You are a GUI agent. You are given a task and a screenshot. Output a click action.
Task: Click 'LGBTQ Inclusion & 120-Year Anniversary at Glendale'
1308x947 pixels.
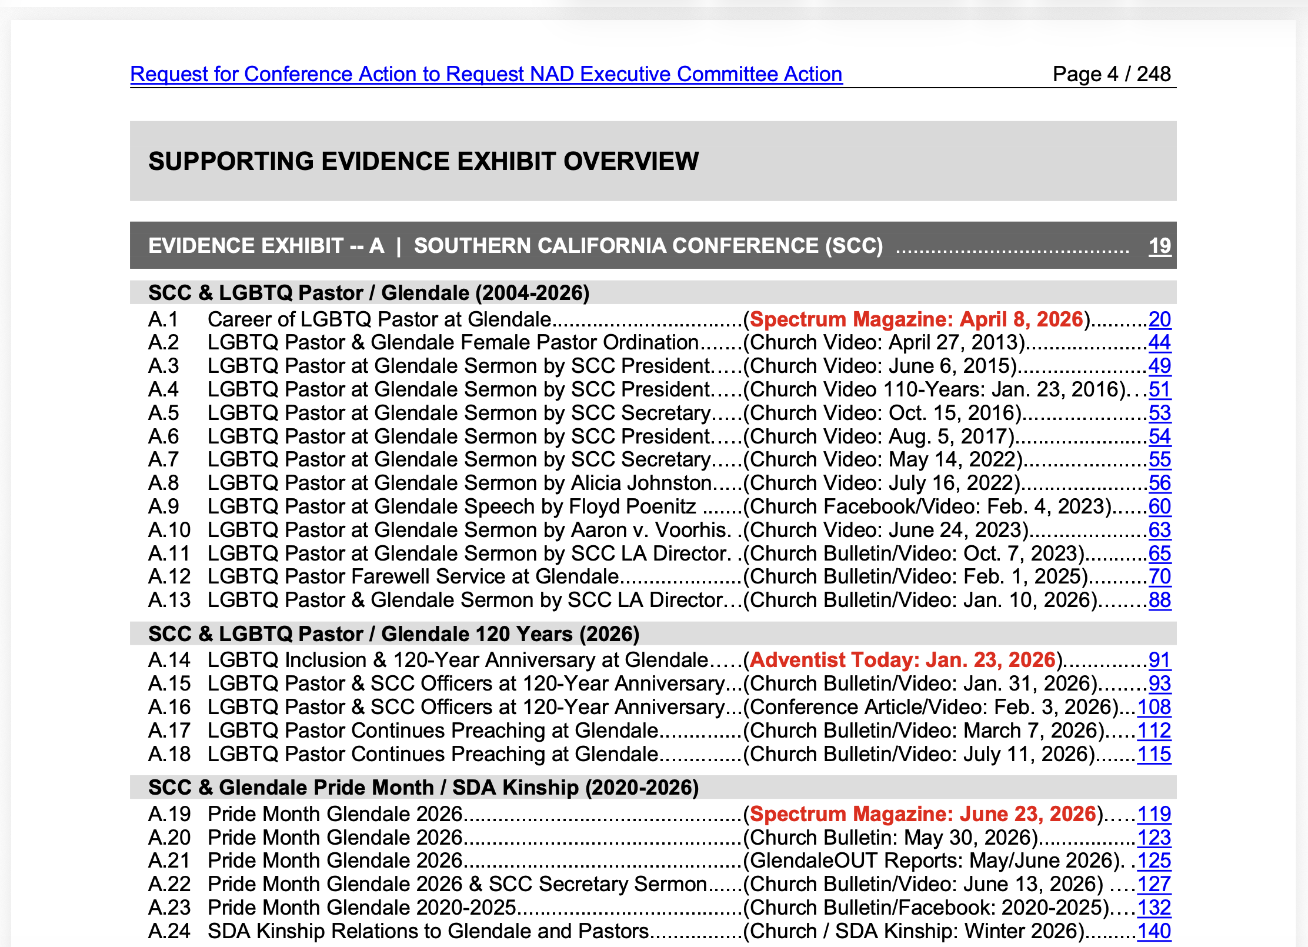coord(458,660)
